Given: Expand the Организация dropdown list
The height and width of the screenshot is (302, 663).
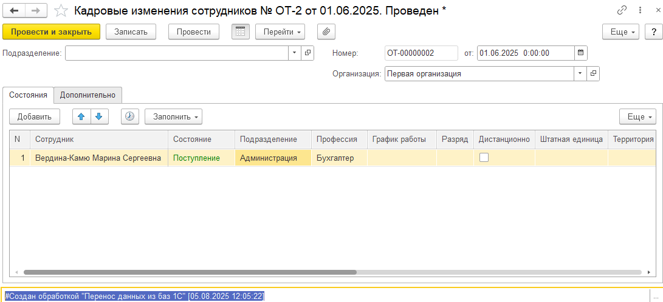Looking at the screenshot, I should pyautogui.click(x=580, y=73).
